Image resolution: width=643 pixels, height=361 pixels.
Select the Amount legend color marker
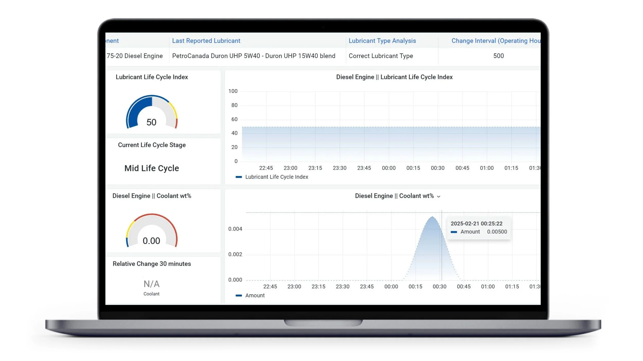point(239,295)
